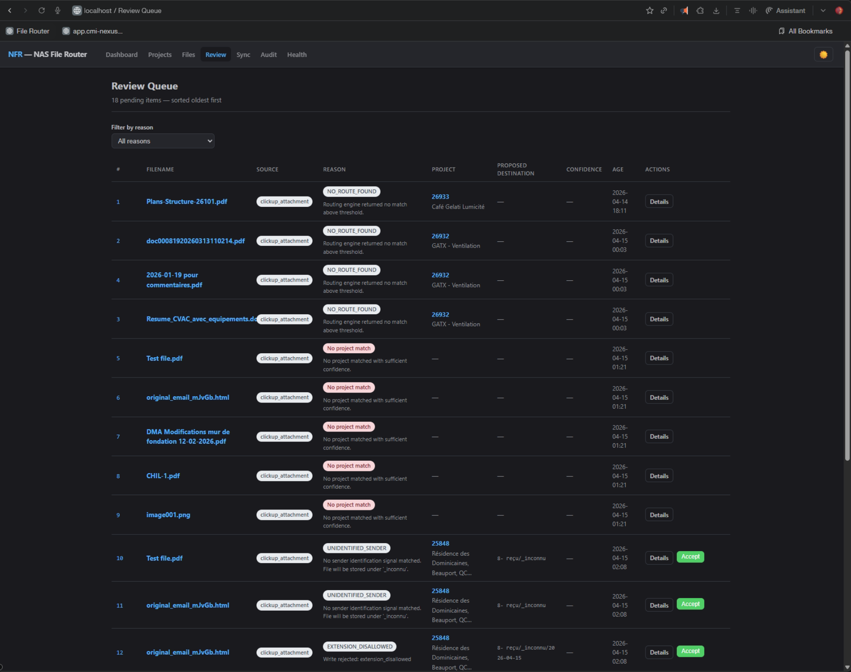Viewport: 851px width, 672px height.
Task: Go back using the browser back arrow
Action: pos(10,11)
